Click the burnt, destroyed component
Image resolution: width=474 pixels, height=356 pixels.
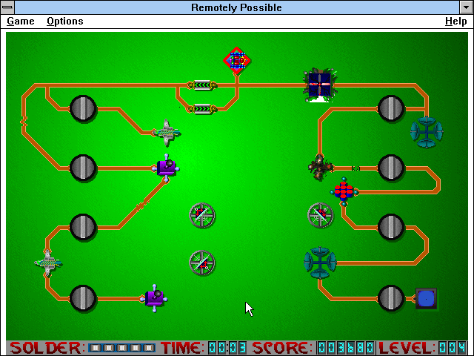click(x=320, y=168)
